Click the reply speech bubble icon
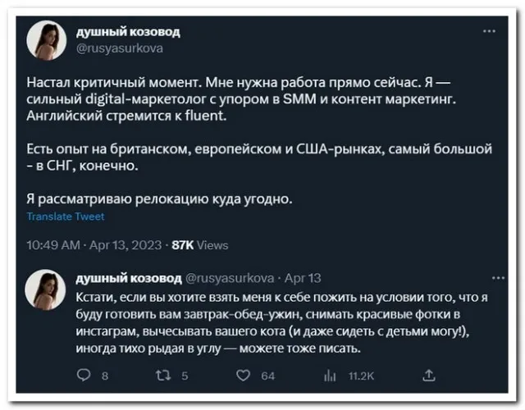 click(x=82, y=376)
